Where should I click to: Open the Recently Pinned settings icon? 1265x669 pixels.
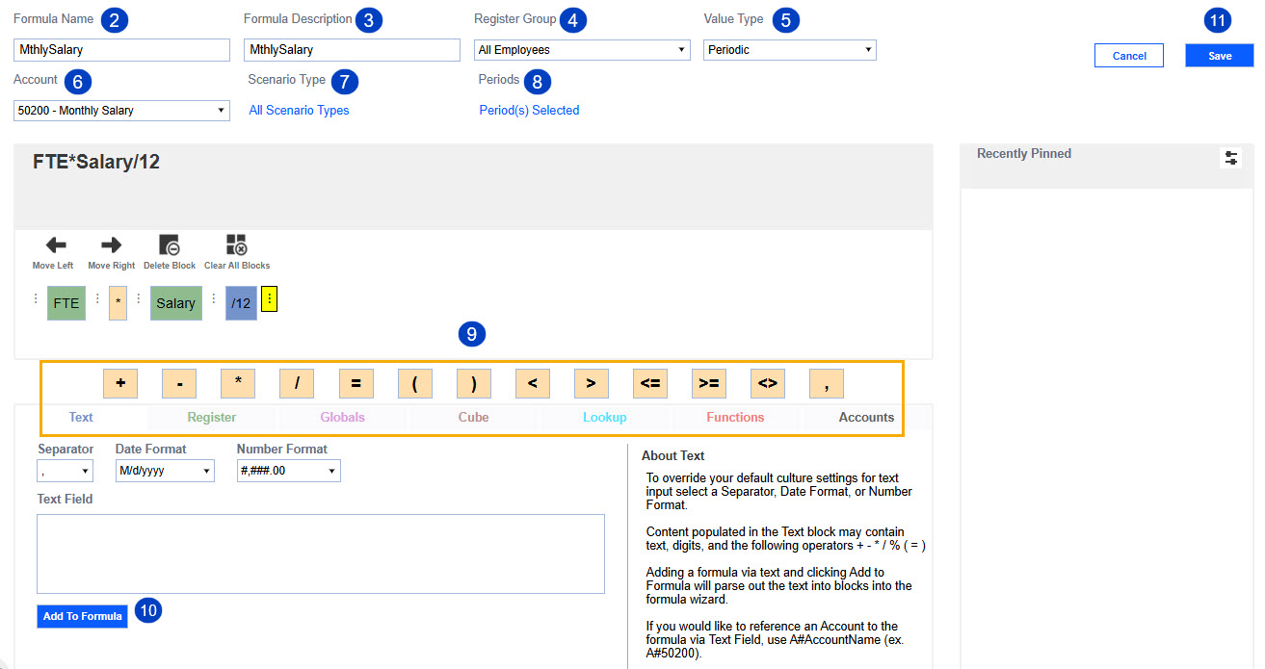point(1230,159)
